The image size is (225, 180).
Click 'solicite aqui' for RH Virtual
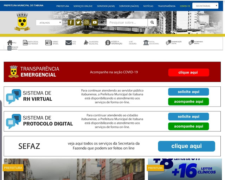(x=188, y=92)
